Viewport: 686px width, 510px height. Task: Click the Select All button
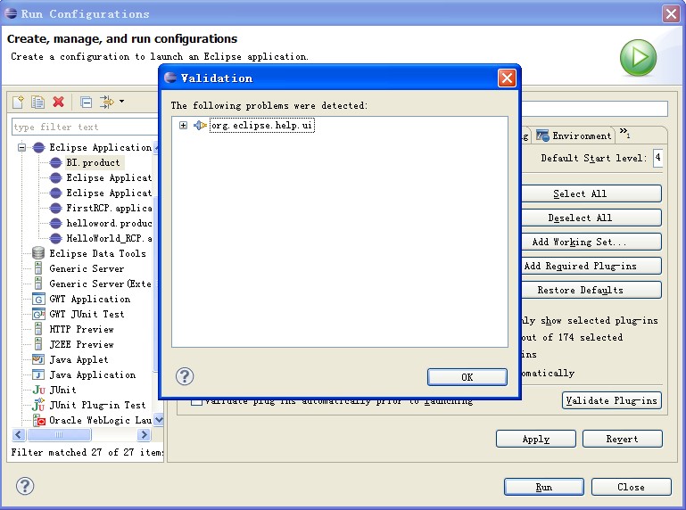(591, 193)
